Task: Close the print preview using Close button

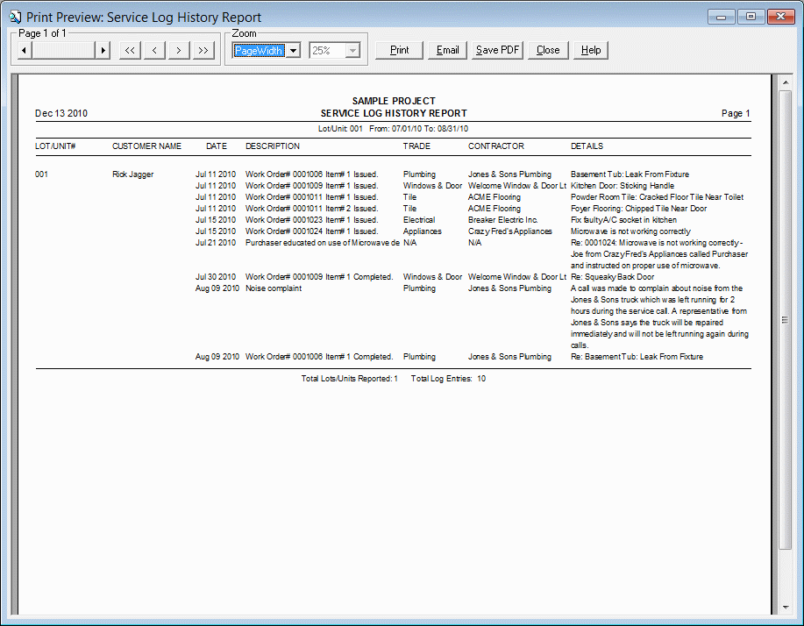Action: [548, 50]
